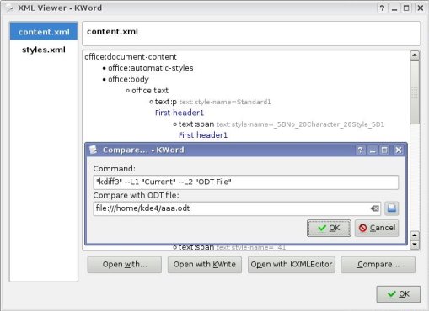Select office:automatic-styles node
This screenshot has width=429, height=311.
(151, 68)
